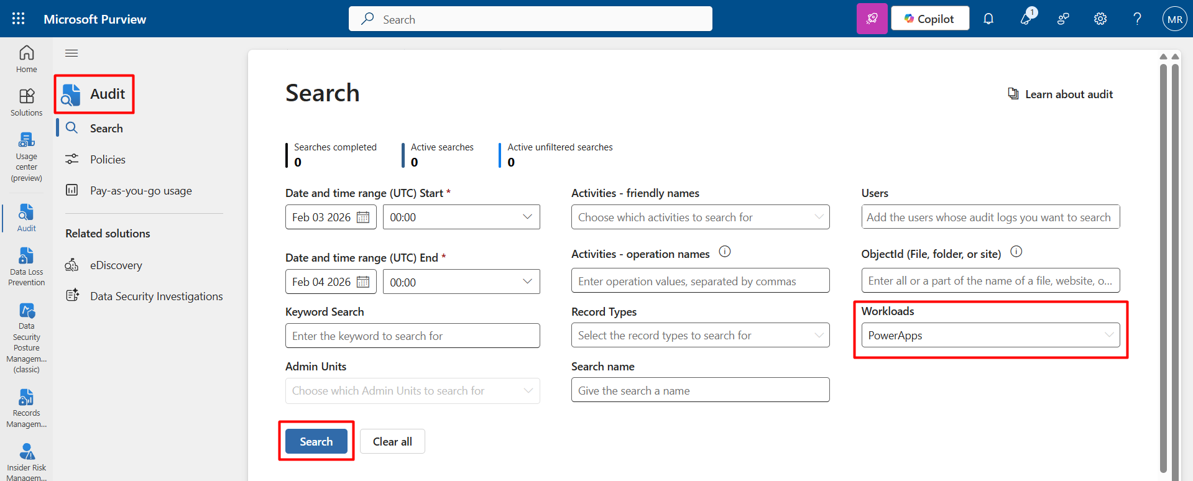1193x481 pixels.
Task: Click Learn about audit link
Action: 1060,94
